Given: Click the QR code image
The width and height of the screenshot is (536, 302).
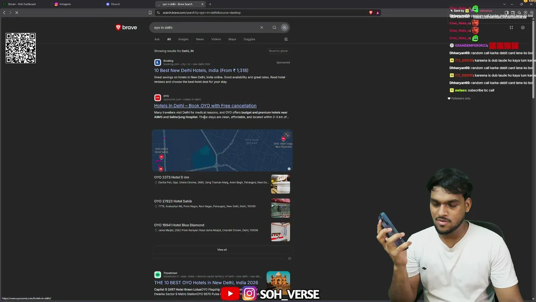Looking at the screenshot, I should pyautogui.click(x=21, y=48).
